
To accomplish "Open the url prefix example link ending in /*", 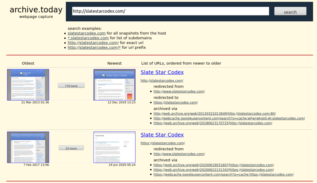I will click(x=94, y=47).
